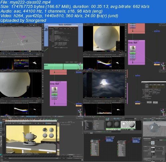
Task: Click the second gray button right of clouds-frame orange node
Action: 155,102
